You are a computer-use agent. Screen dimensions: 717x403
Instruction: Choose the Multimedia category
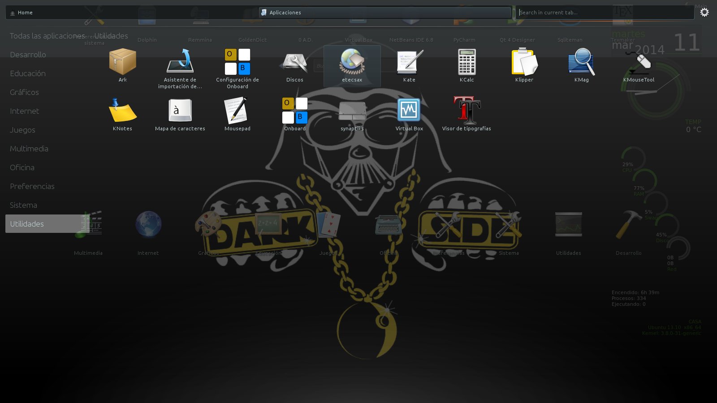pos(29,149)
